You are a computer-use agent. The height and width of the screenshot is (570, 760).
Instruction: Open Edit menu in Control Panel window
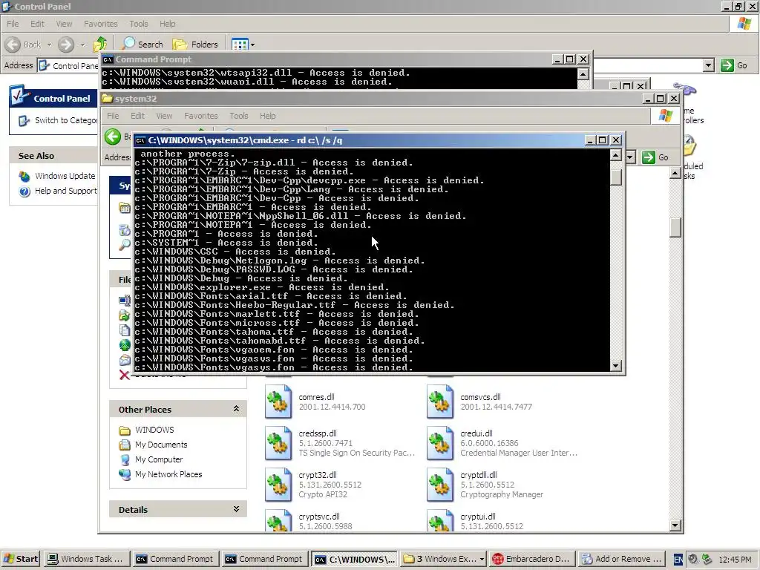(37, 24)
